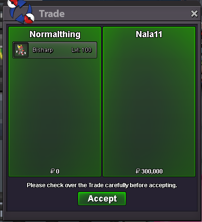Click the Pokéball in the trade icon's upper left
The width and height of the screenshot is (202, 222).
[12, 3]
